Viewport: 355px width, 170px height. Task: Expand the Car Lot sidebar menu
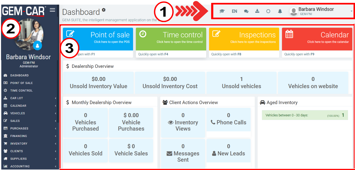(x=17, y=98)
